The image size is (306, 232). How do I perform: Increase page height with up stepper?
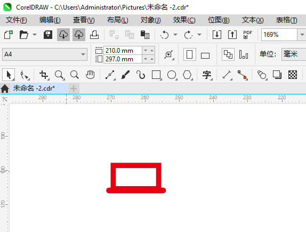coord(152,59)
